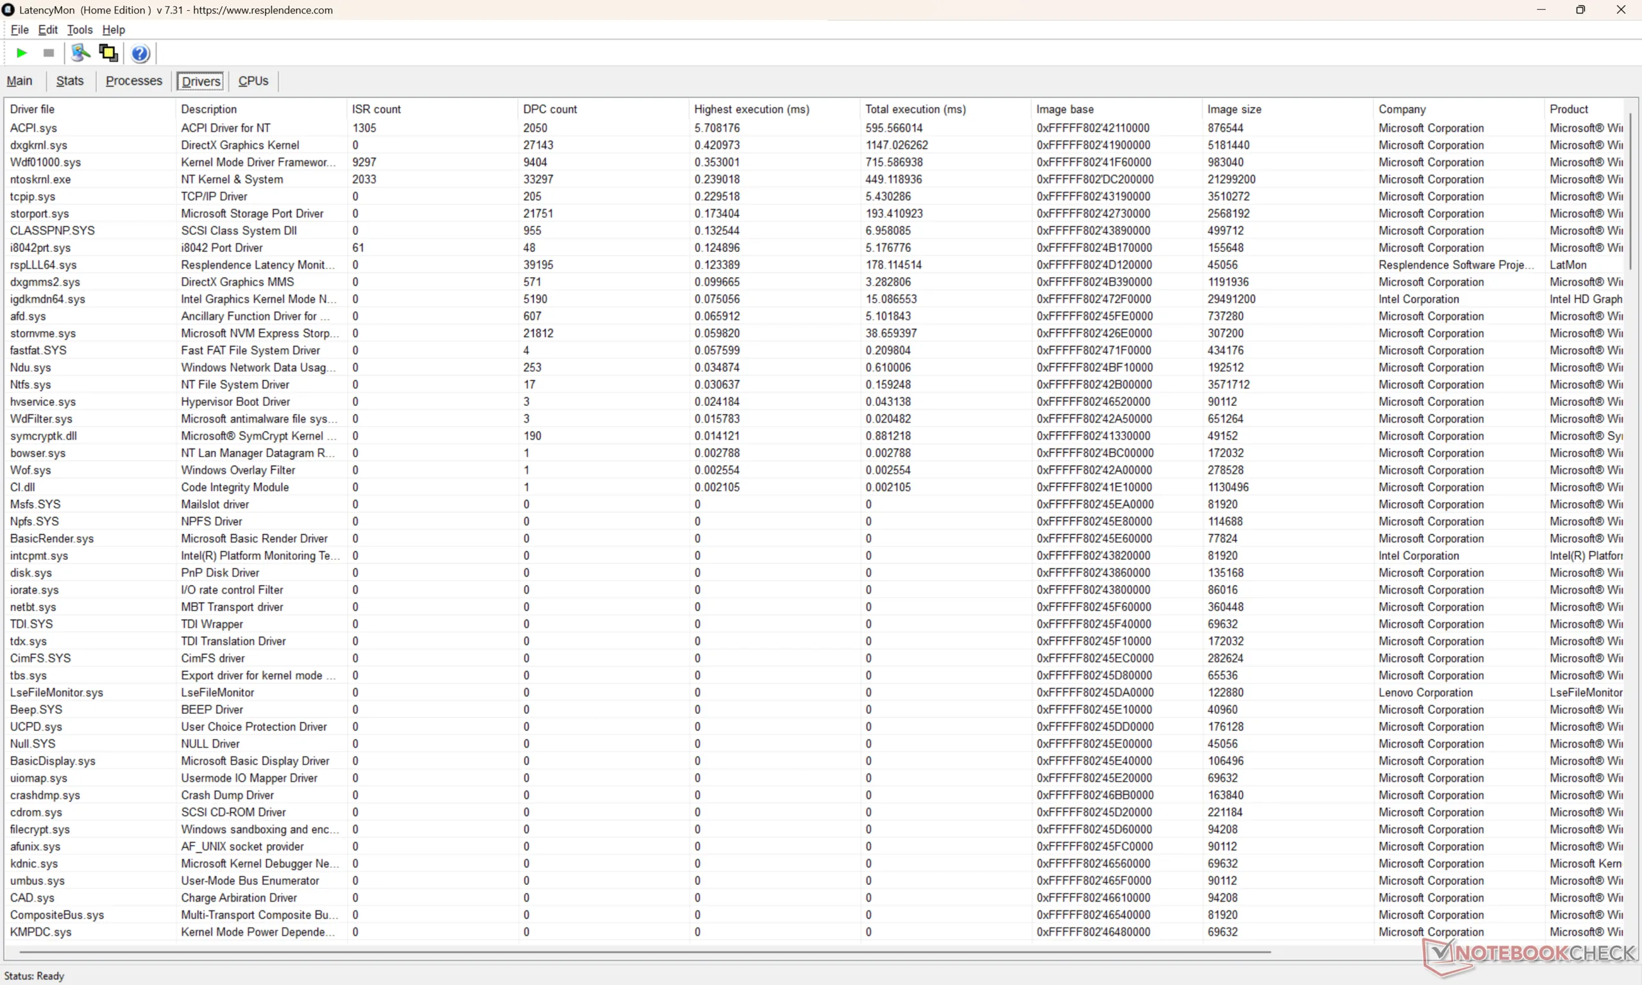The height and width of the screenshot is (985, 1642).
Task: Switch to the Processes tab
Action: click(x=133, y=81)
